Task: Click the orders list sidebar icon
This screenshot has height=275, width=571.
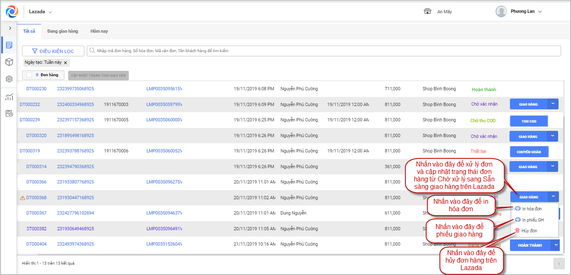Action: [9, 45]
